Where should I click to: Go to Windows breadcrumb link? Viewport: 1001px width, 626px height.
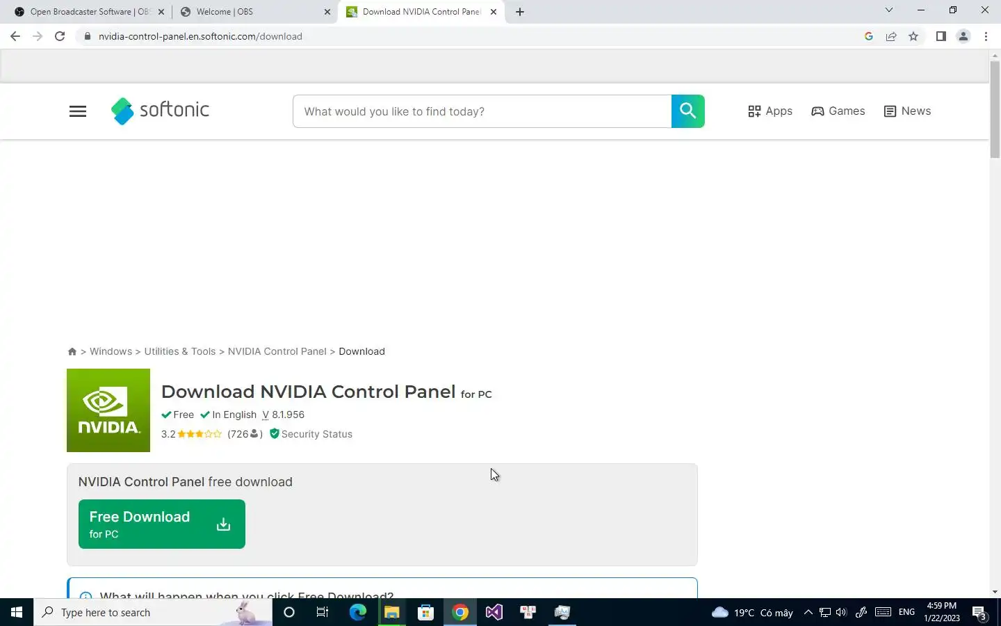tap(111, 351)
